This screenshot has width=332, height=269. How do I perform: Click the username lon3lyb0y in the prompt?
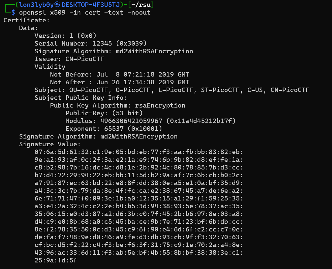[37, 5]
